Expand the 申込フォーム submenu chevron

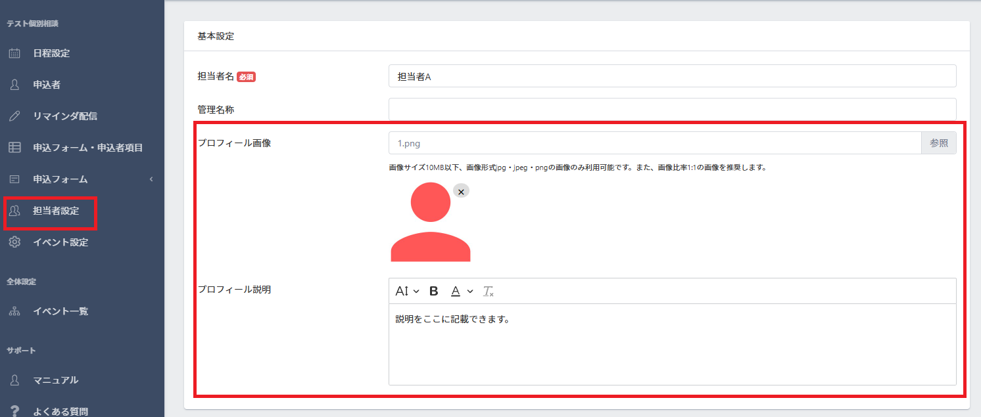tap(151, 179)
